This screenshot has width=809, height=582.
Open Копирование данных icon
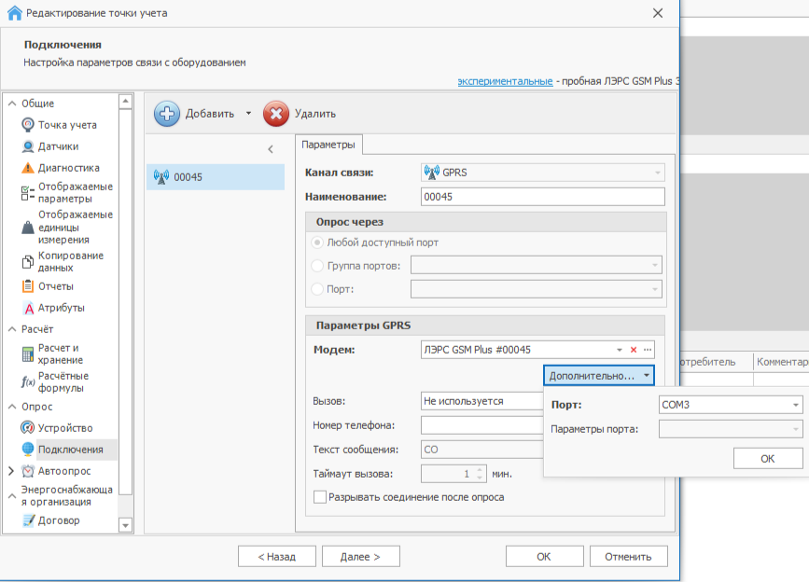pyautogui.click(x=28, y=262)
